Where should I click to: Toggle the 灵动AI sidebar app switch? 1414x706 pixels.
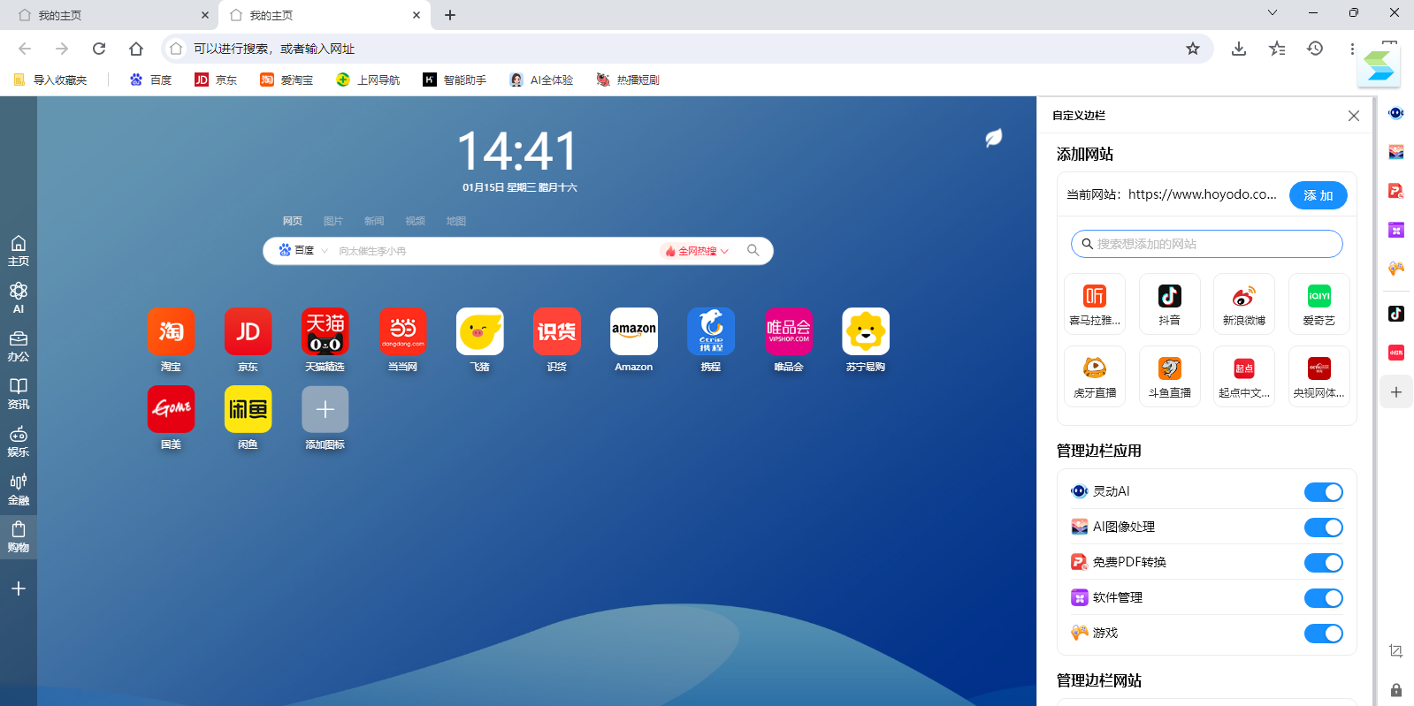[1324, 492]
